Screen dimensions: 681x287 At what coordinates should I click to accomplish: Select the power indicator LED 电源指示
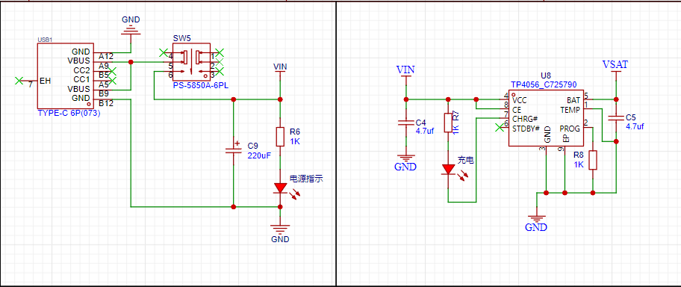281,188
